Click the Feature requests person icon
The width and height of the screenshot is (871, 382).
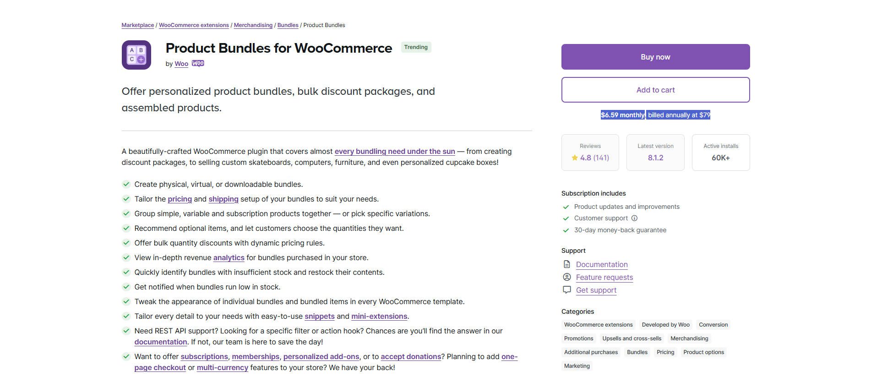566,277
